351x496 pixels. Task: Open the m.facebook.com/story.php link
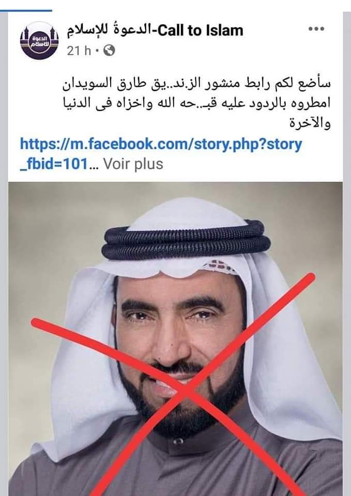click(161, 144)
